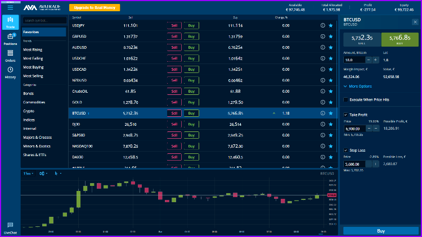
Task: Click the info icon for GBPUSD
Action: point(323,37)
